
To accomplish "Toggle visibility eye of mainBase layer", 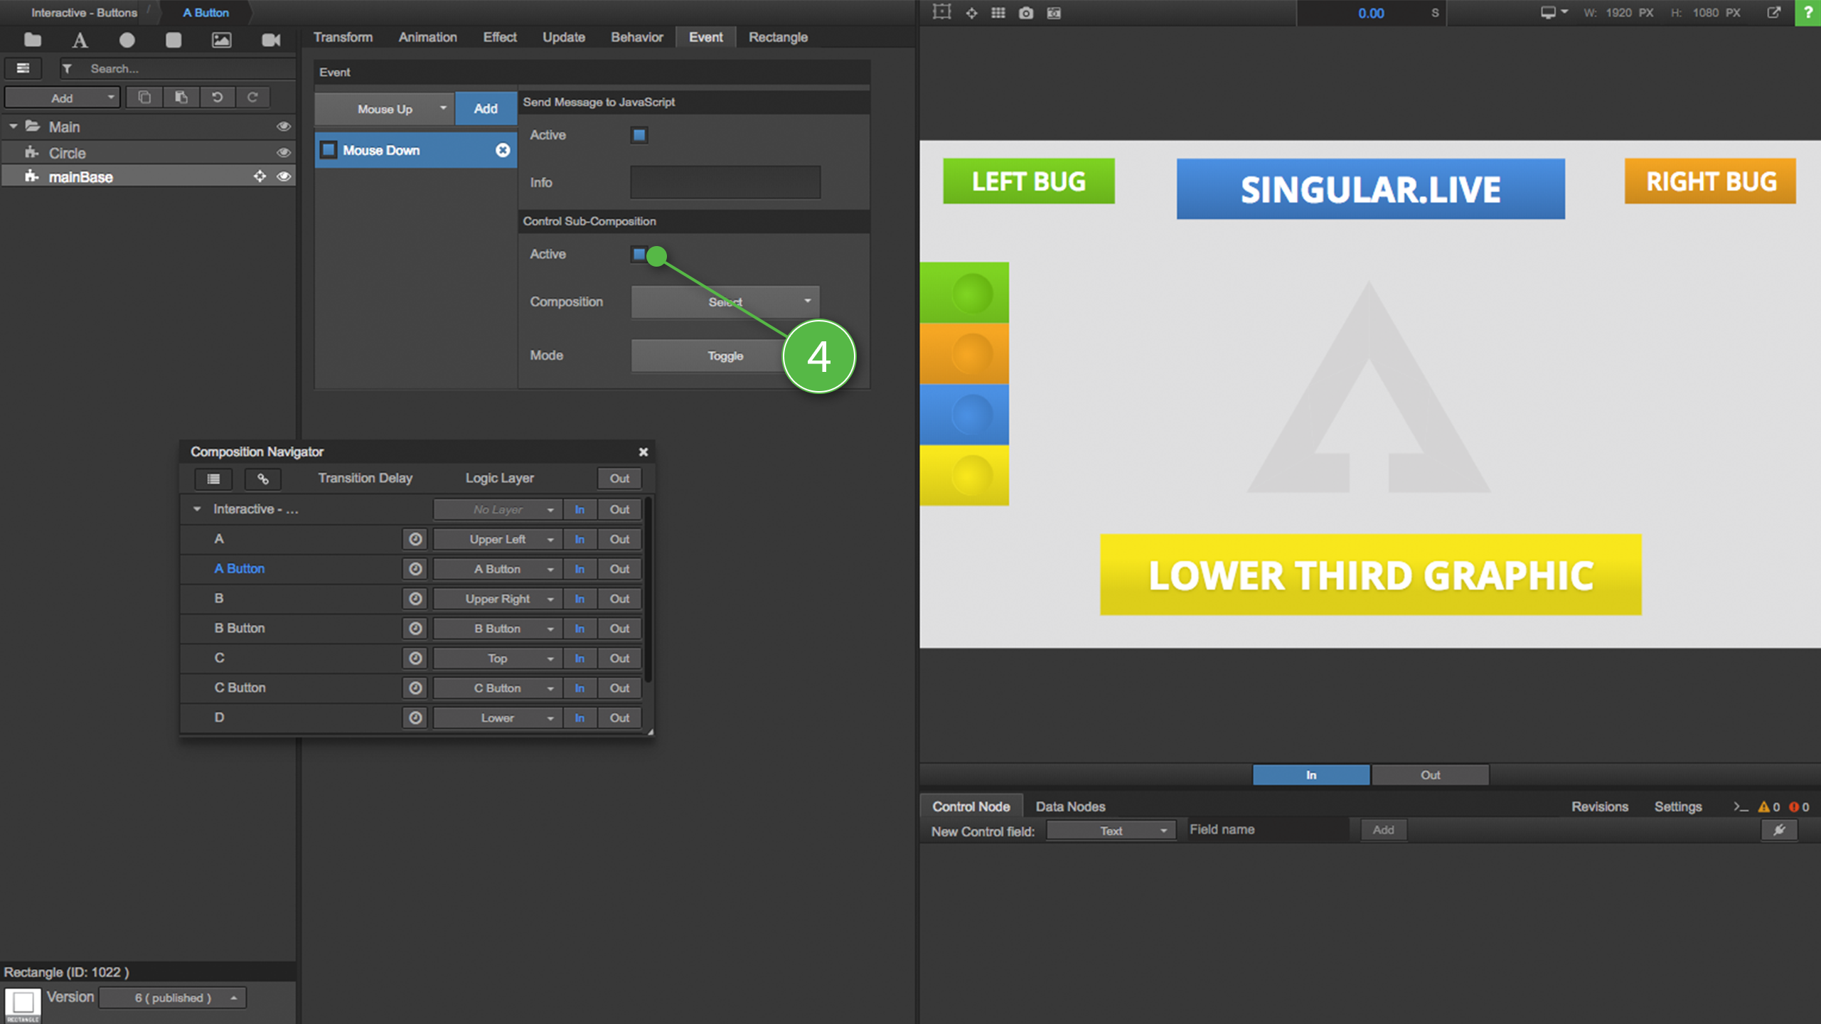I will click(x=284, y=176).
